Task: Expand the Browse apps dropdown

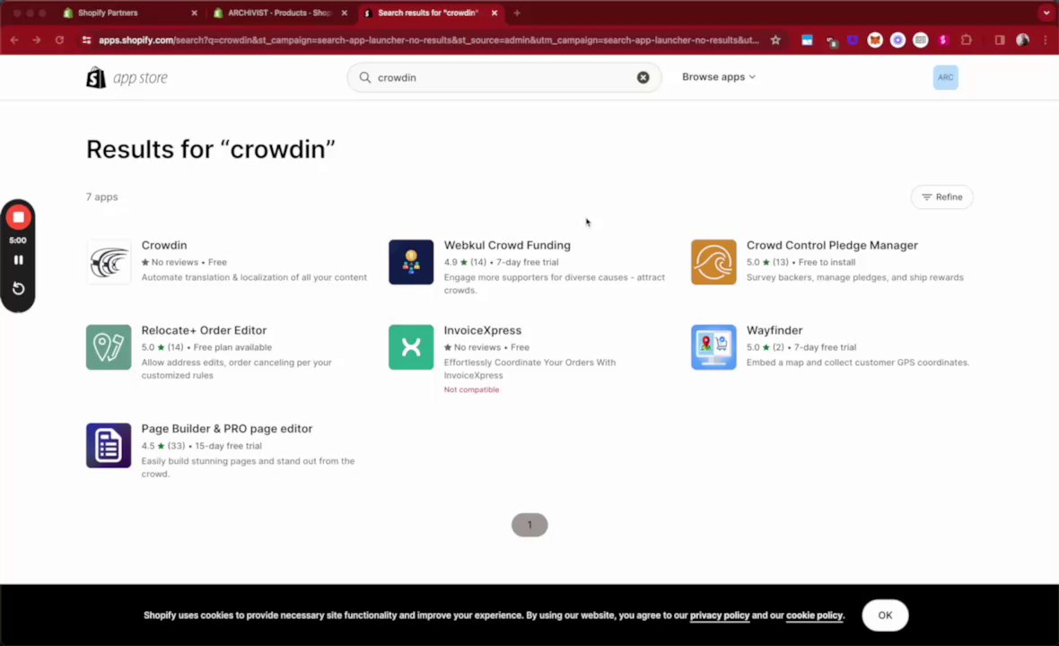Action: tap(719, 77)
